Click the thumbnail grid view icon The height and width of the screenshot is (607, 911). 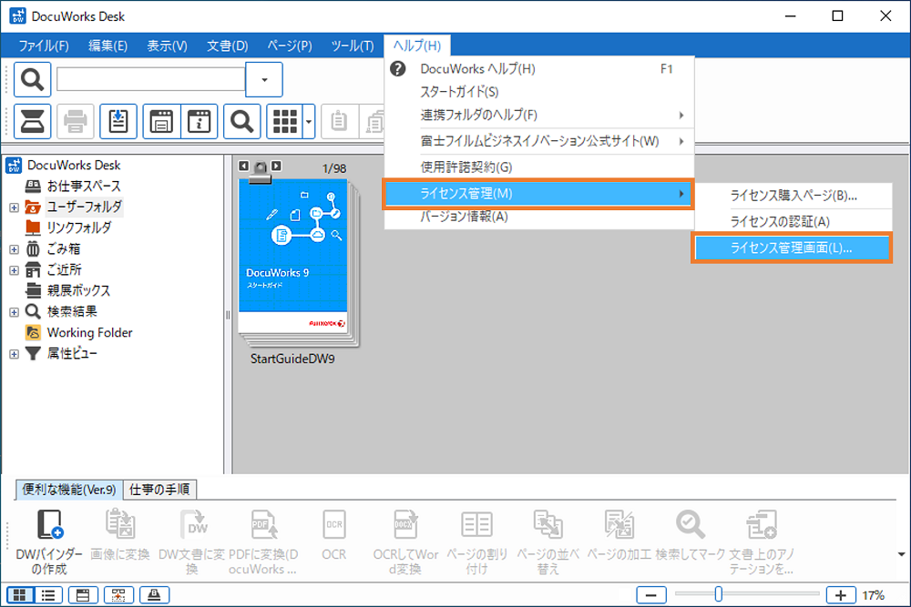(x=284, y=121)
